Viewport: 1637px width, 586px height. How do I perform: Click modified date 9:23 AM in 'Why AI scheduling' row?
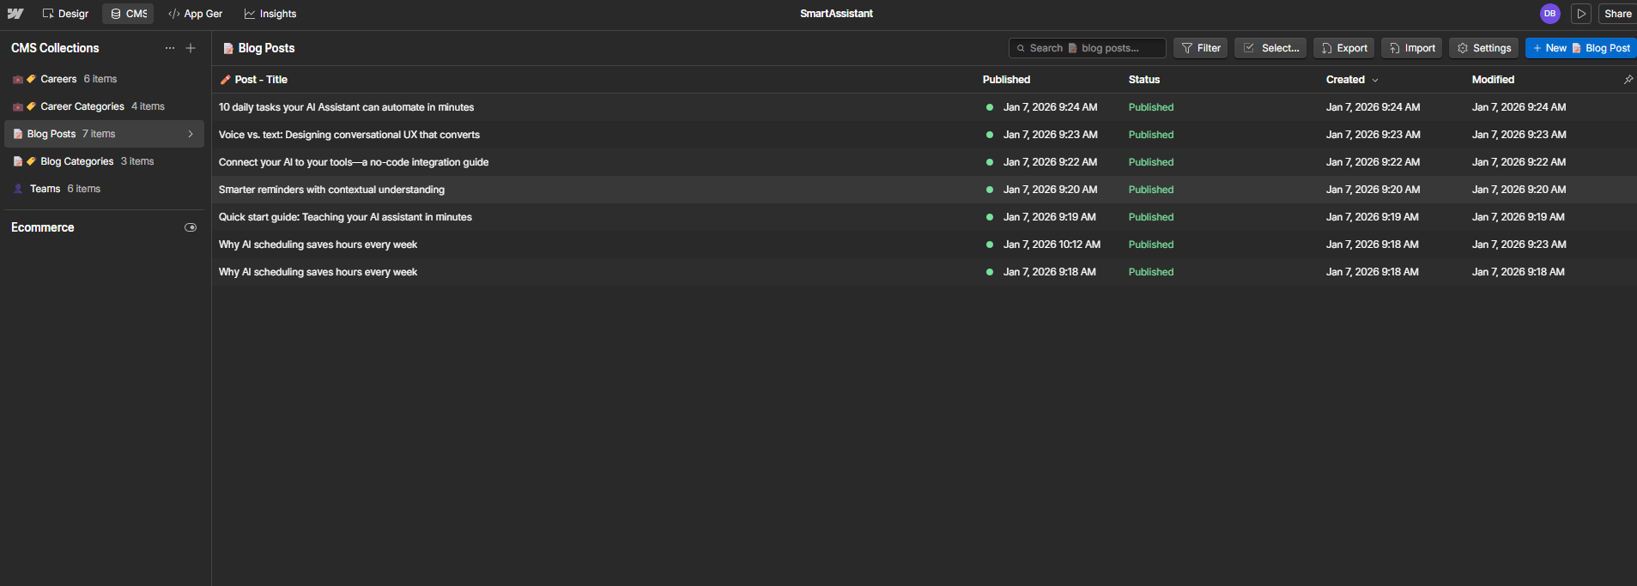click(x=1519, y=245)
